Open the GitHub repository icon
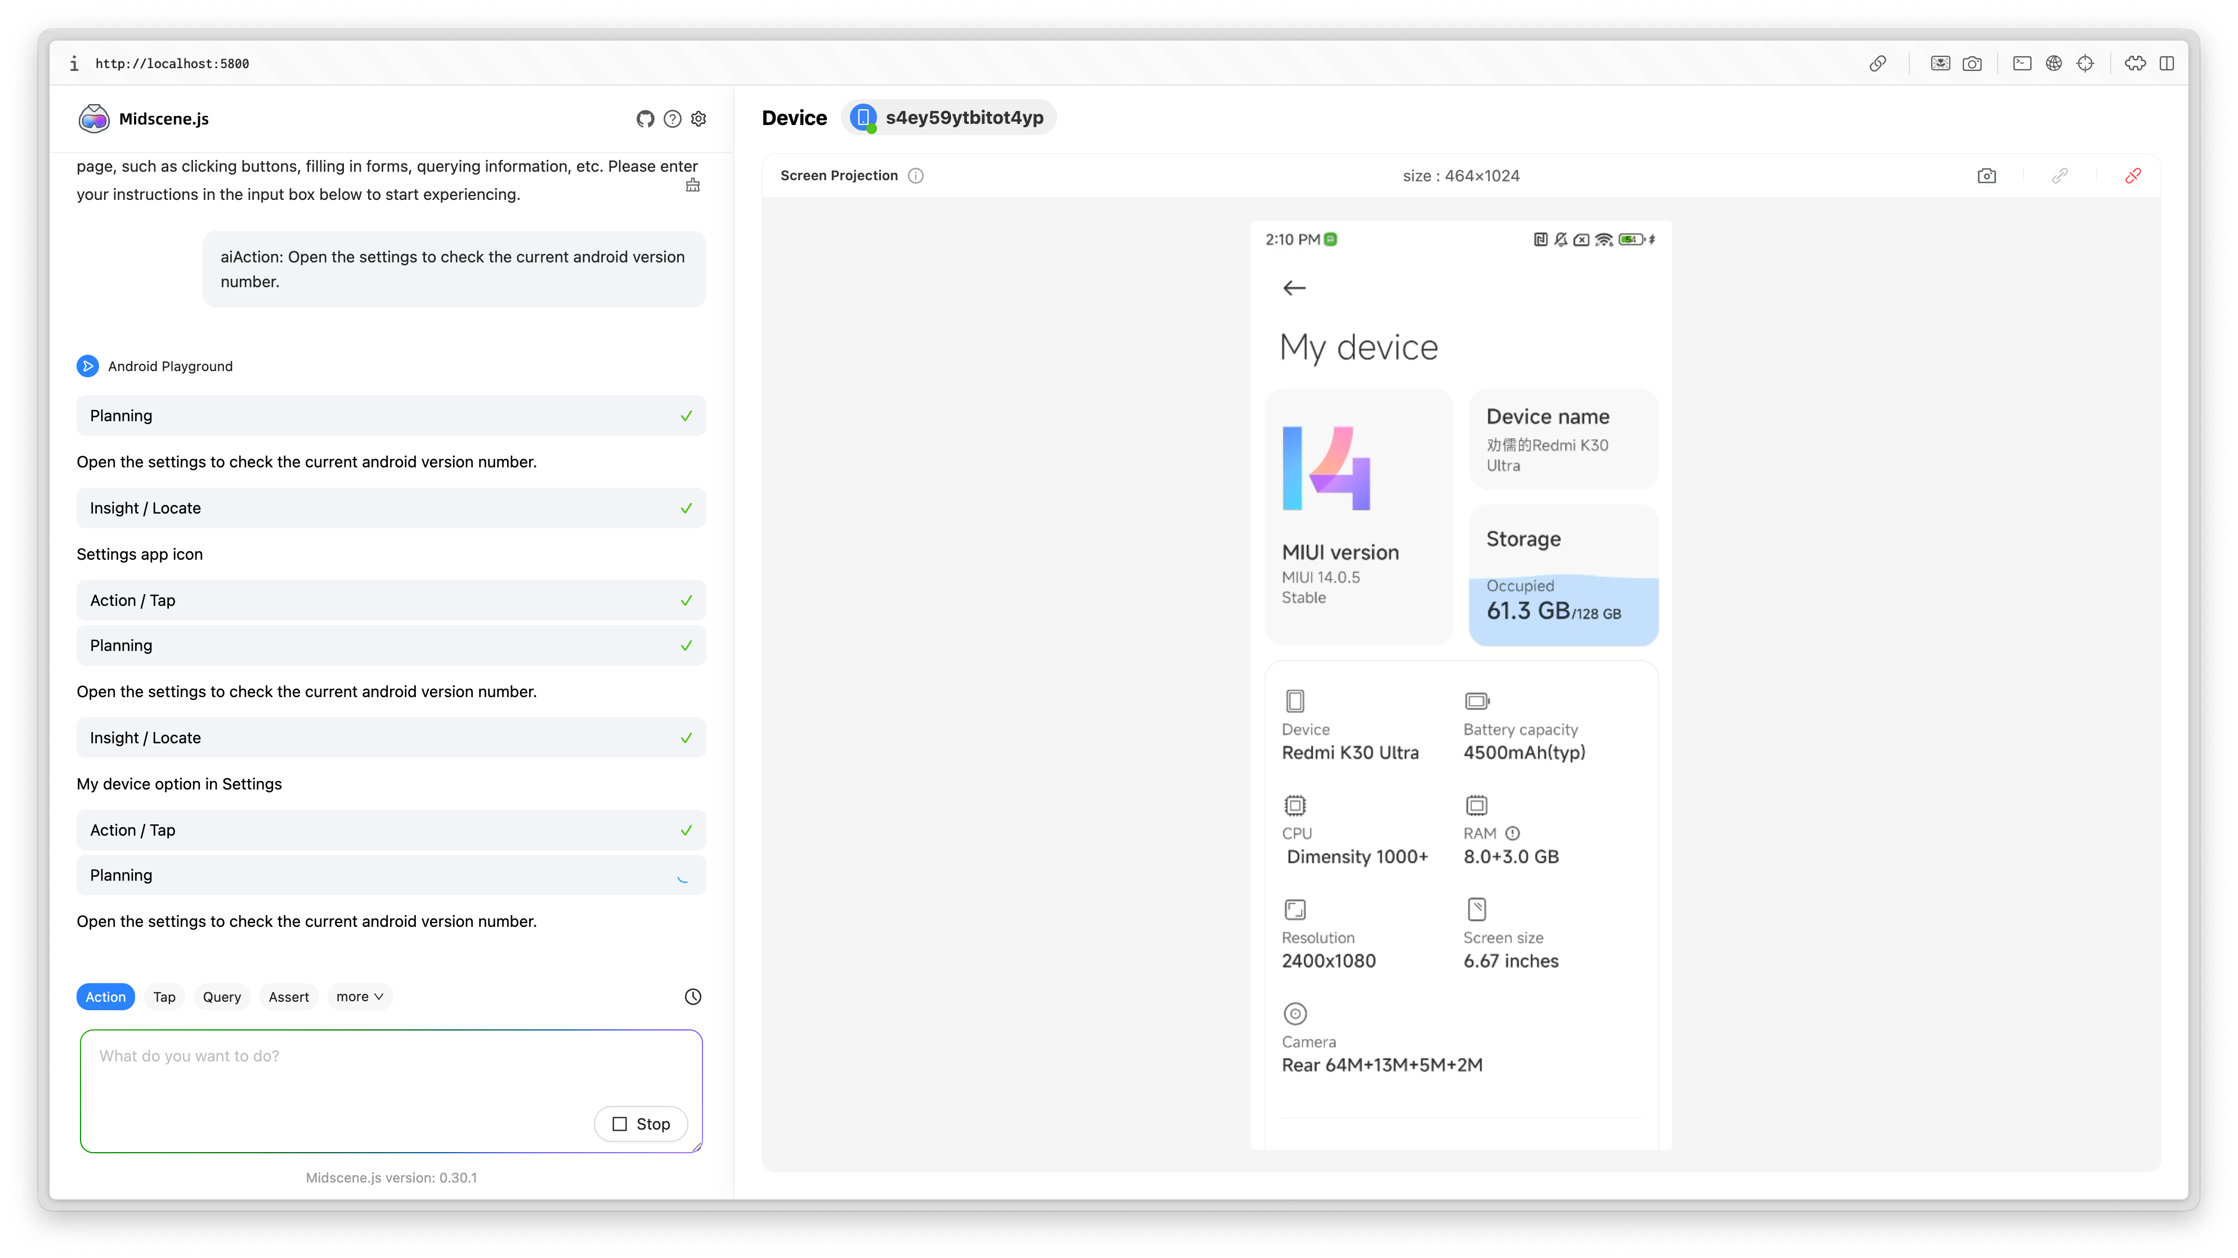This screenshot has width=2238, height=1258. coord(644,119)
